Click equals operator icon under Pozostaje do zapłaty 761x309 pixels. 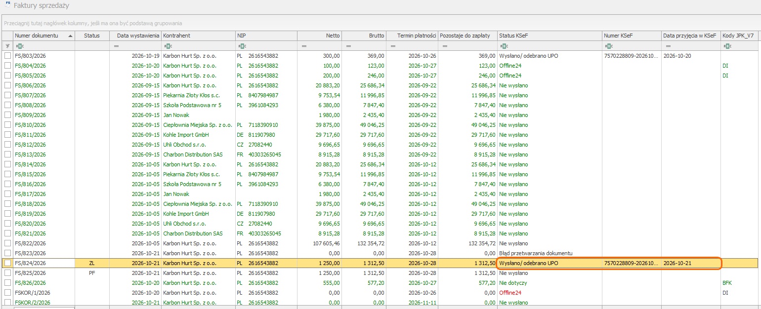[x=444, y=46]
